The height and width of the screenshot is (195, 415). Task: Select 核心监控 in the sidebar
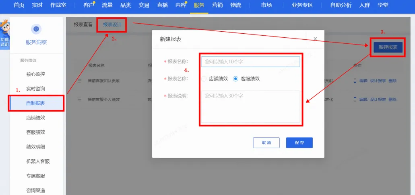pyautogui.click(x=36, y=74)
